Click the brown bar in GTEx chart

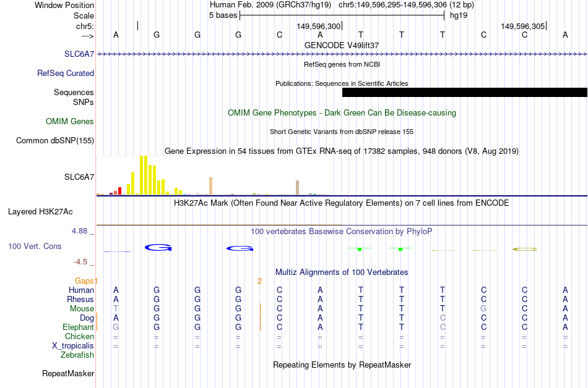297,187
